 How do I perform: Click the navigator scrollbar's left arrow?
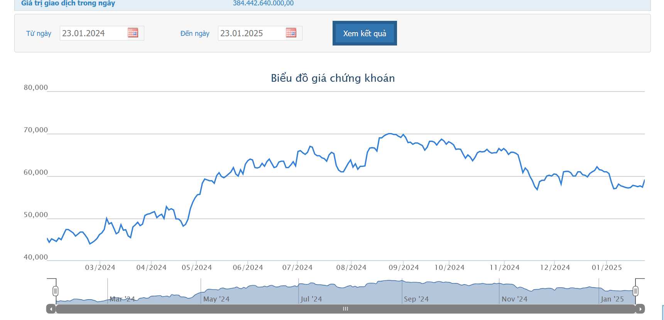[51, 309]
